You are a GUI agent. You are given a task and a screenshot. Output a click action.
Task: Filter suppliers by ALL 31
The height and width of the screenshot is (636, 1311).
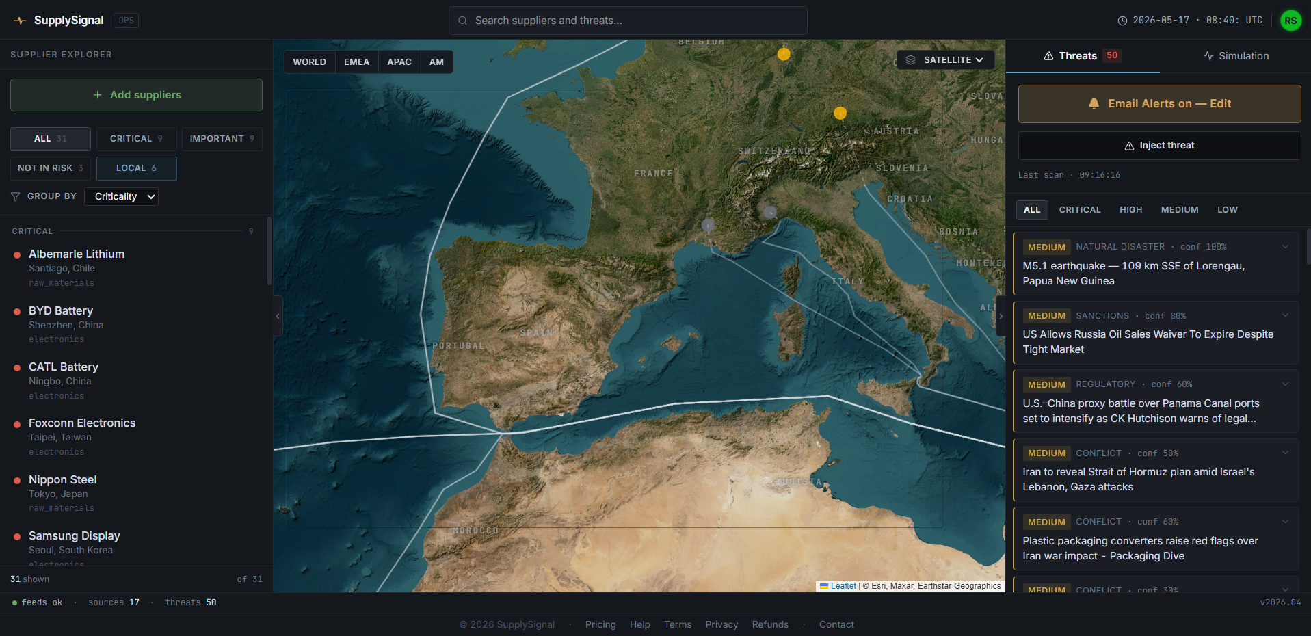pyautogui.click(x=51, y=139)
